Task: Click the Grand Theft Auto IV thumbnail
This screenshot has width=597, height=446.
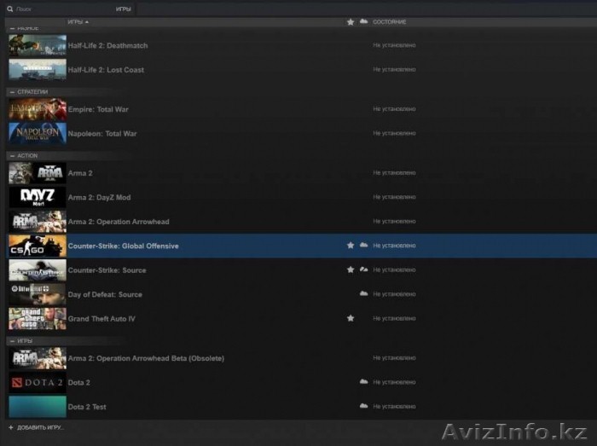Action: (38, 319)
